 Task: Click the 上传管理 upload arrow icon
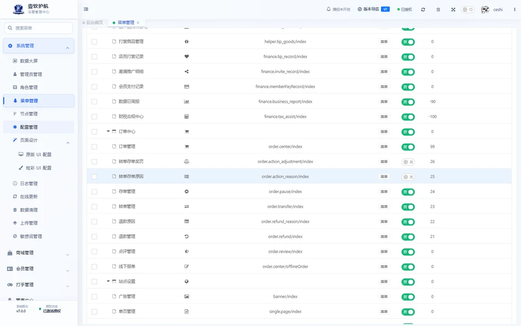pyautogui.click(x=15, y=223)
